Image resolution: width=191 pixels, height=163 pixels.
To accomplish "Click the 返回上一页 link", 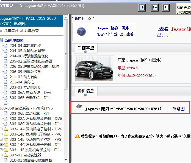I will tap(83, 19).
